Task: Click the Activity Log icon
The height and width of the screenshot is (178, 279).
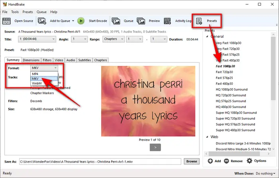Action: [x=167, y=21]
